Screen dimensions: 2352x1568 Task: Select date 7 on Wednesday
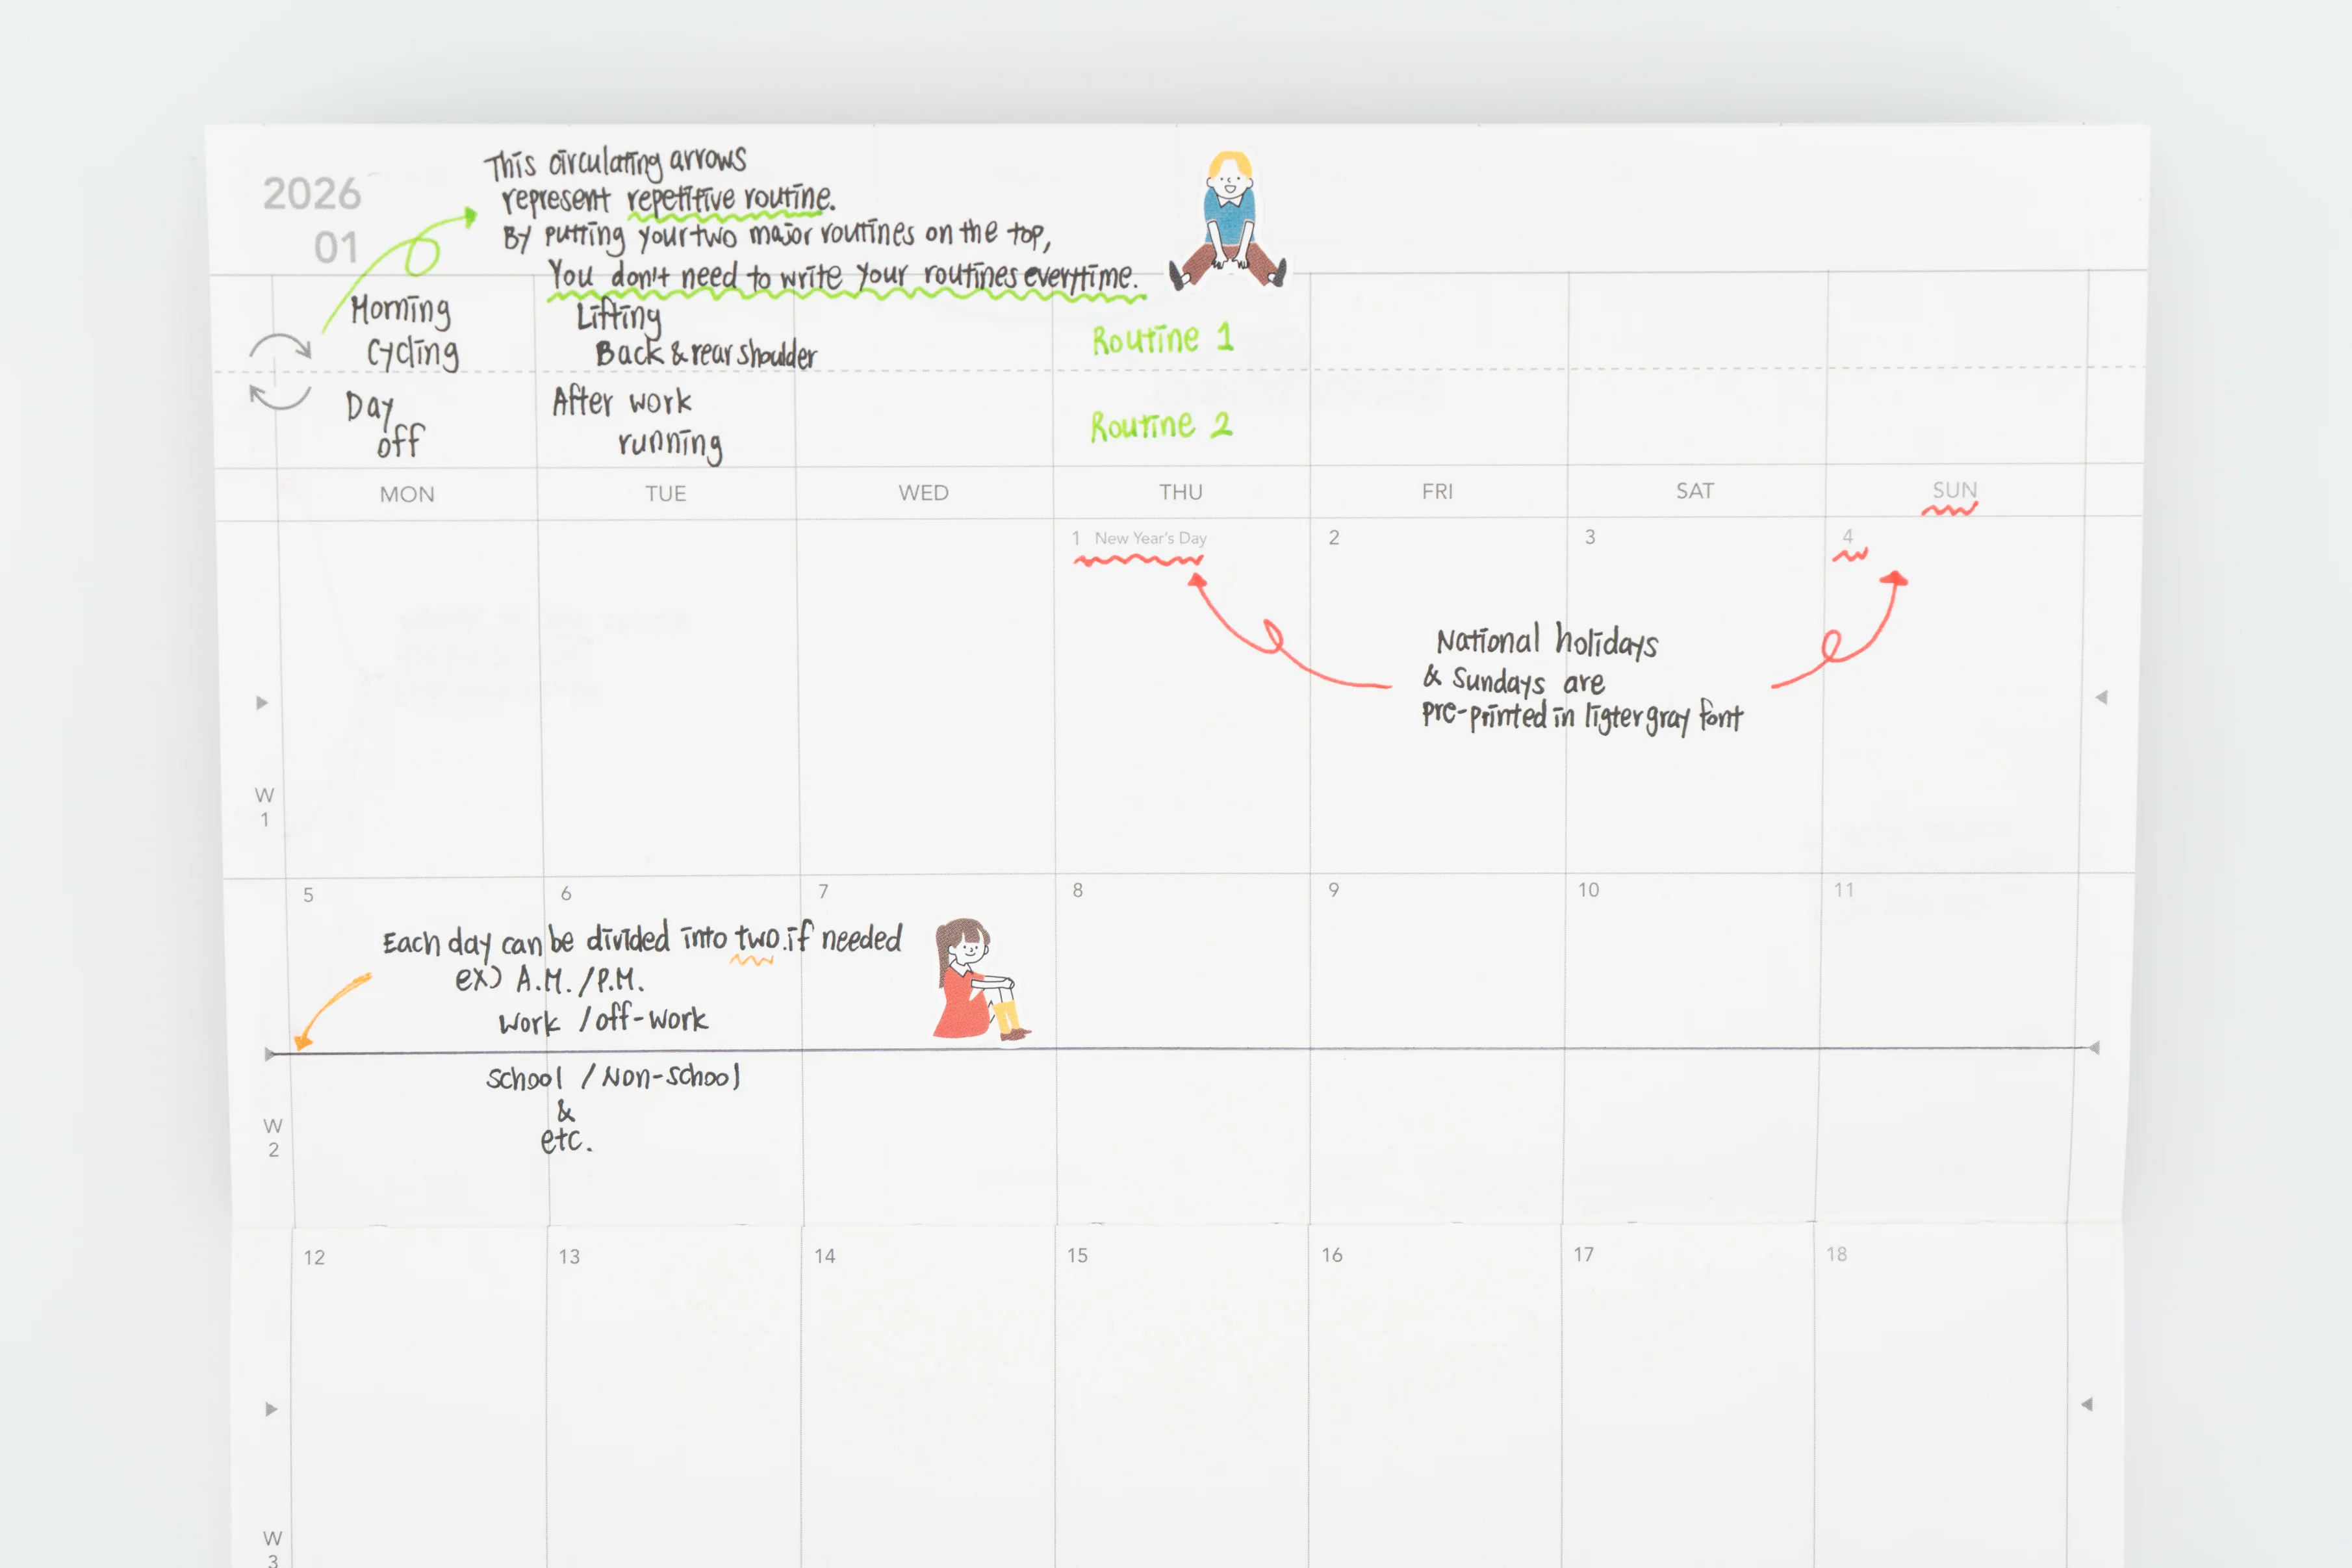pos(823,891)
